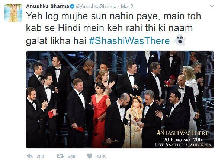Open the Anushka Sharma display name
This screenshot has width=218, height=162.
pos(47,6)
